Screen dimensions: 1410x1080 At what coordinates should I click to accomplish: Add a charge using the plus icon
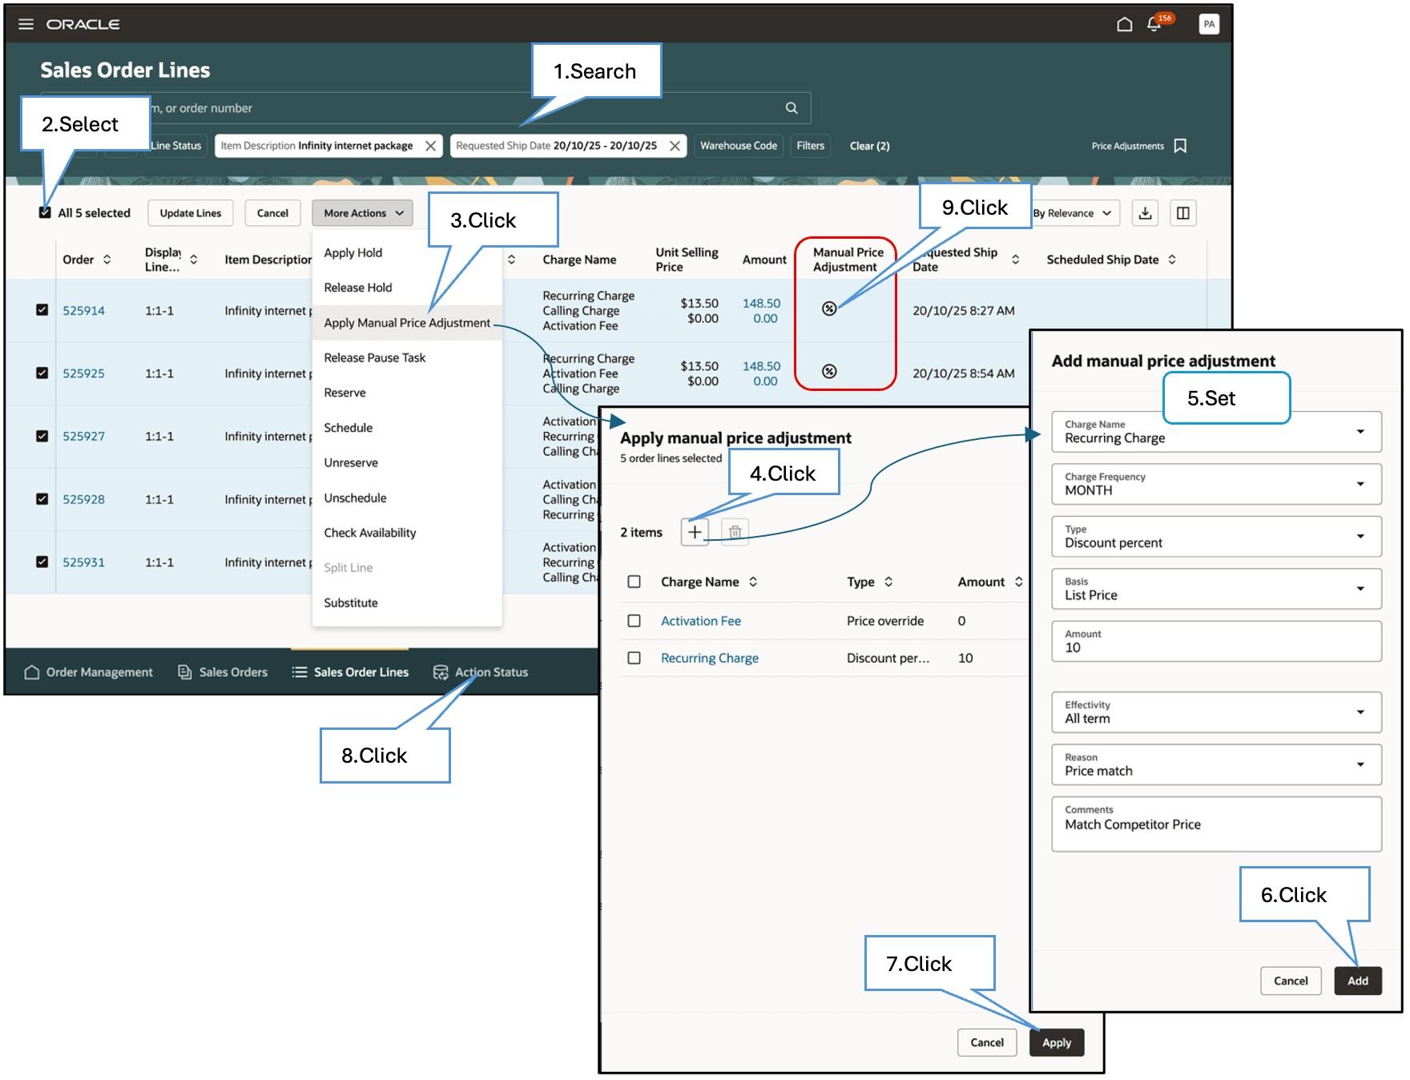point(695,531)
